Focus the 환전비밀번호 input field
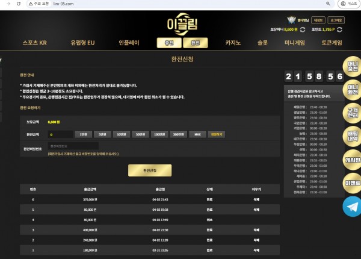The width and height of the screenshot is (361, 259). 73,146
